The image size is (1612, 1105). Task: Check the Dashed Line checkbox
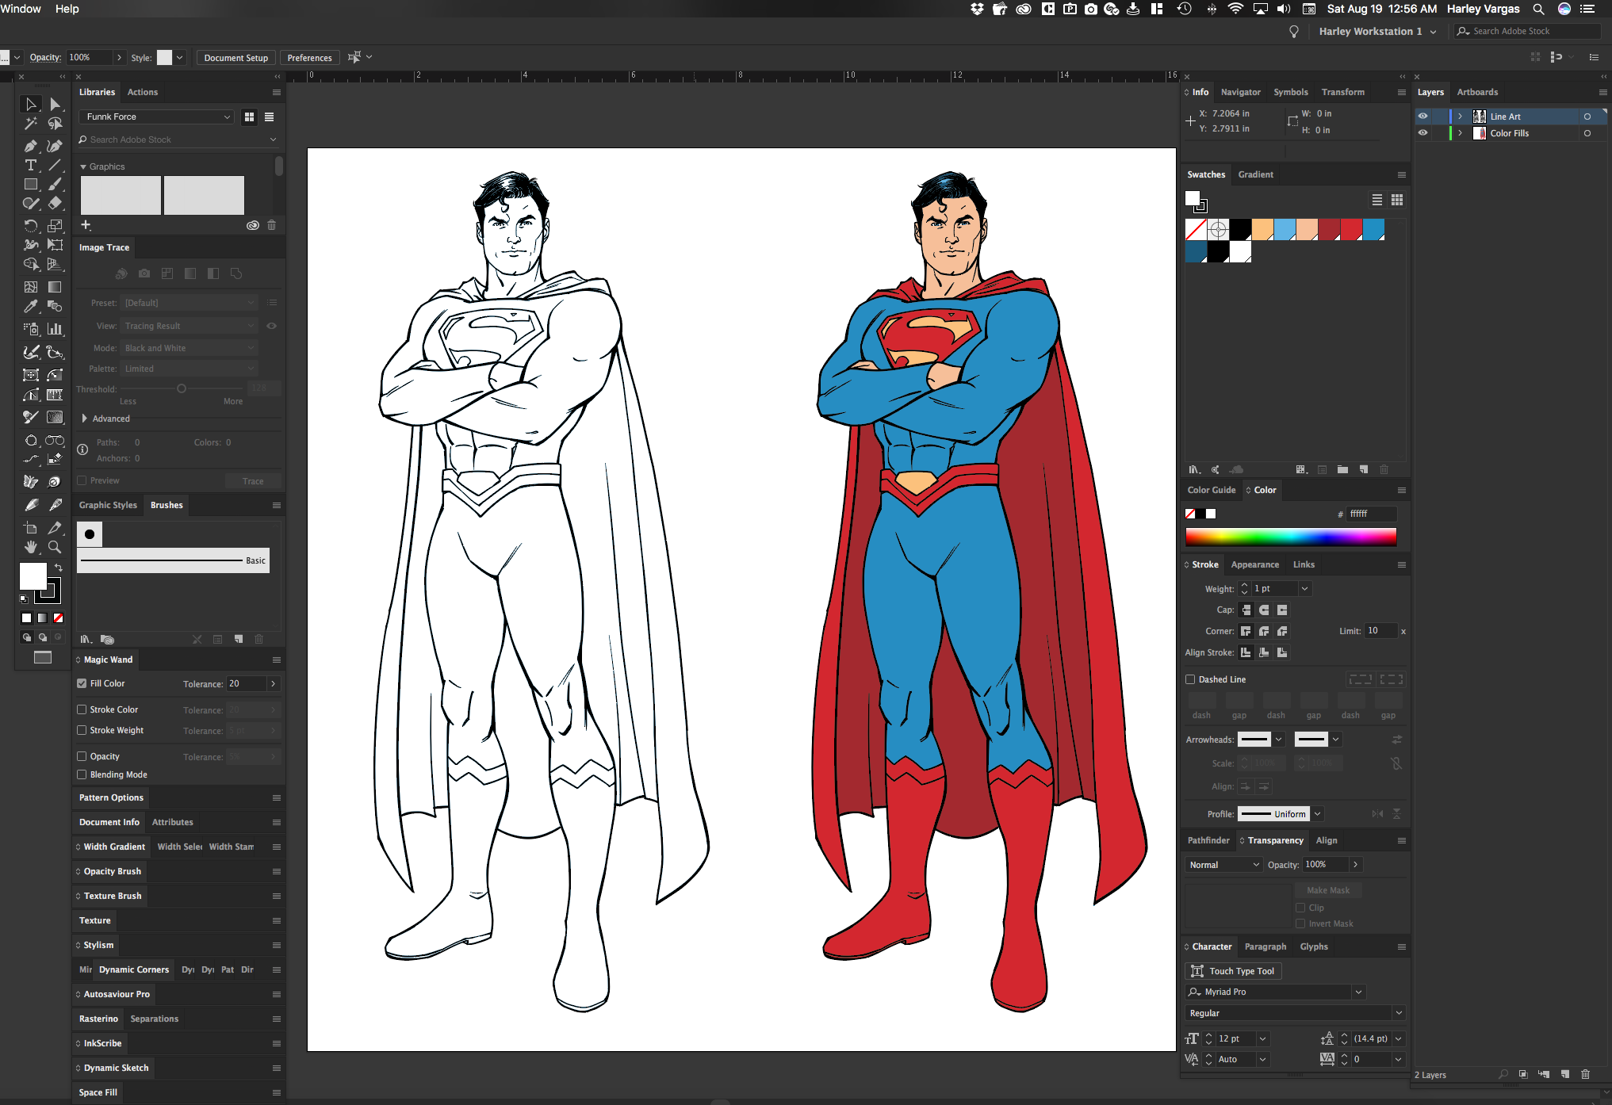[x=1190, y=679]
